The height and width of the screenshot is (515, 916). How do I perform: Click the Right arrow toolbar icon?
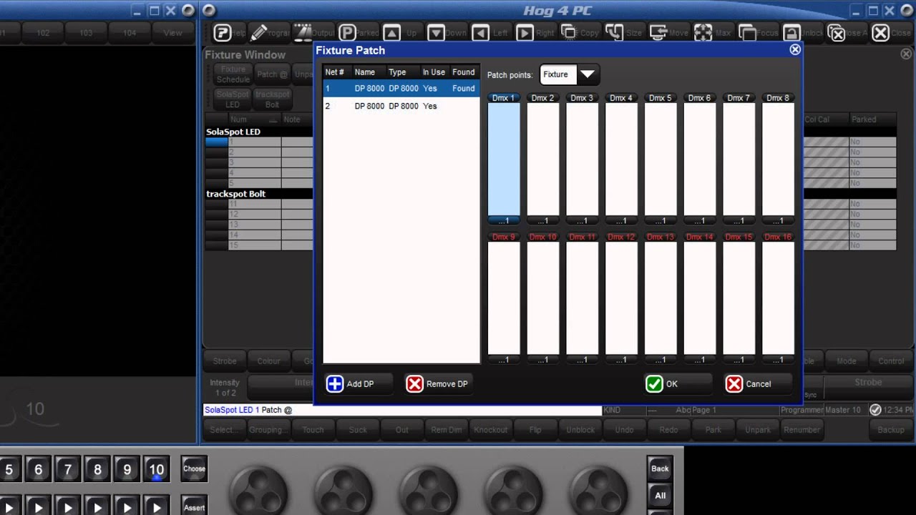pyautogui.click(x=525, y=33)
